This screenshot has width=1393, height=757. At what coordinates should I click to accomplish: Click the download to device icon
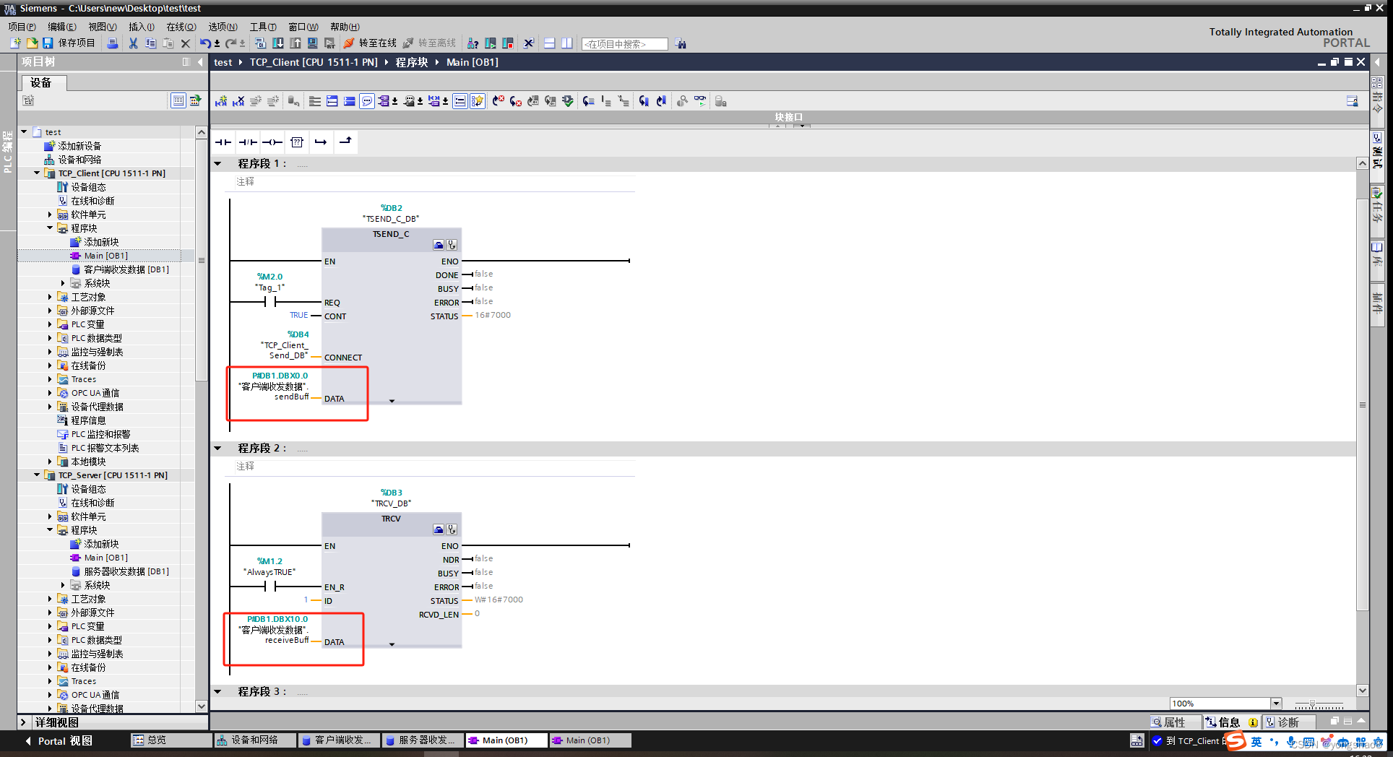tap(278, 43)
